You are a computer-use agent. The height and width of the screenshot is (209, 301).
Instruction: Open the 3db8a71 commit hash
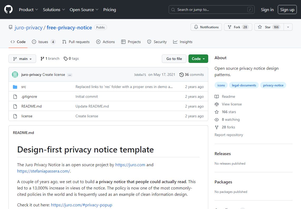click(140, 75)
